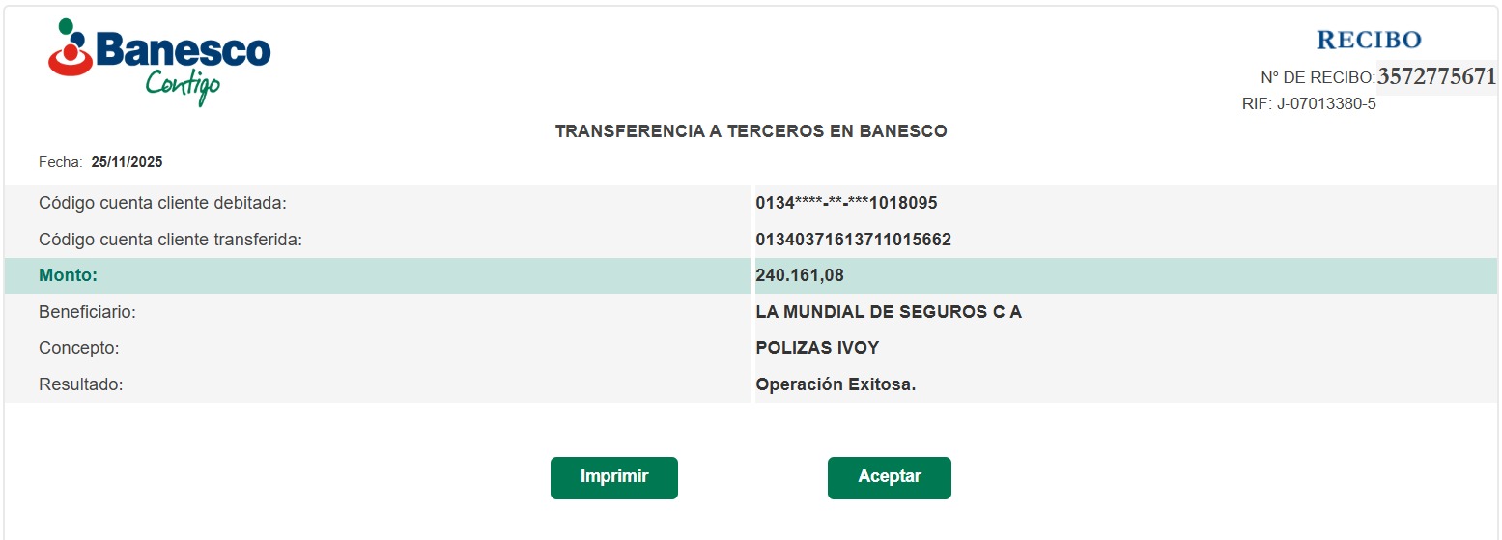1502x540 pixels.
Task: Select receipt number 3572775671
Action: click(x=1436, y=77)
